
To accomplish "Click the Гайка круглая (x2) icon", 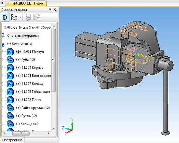I will click(10, 108).
